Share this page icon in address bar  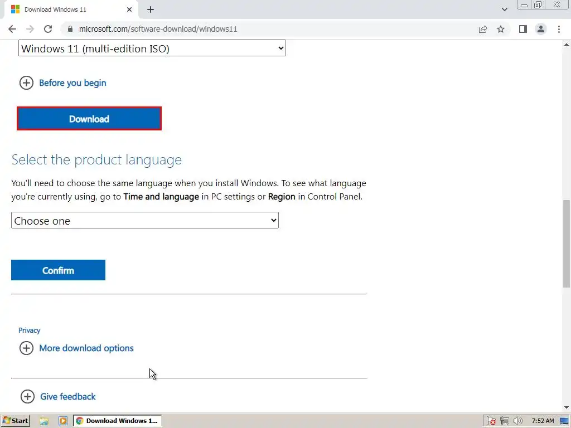click(483, 29)
